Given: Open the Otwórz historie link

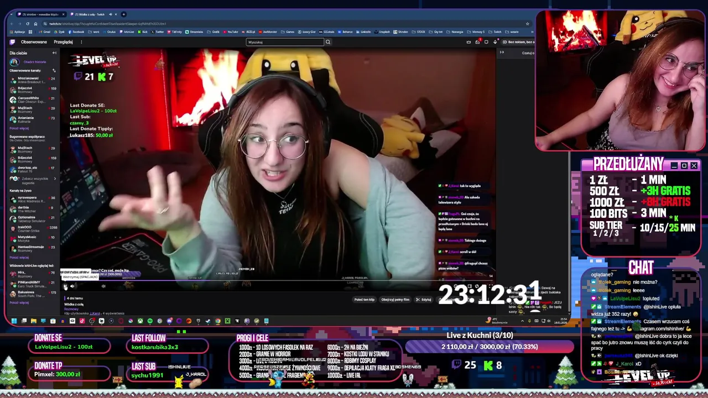Looking at the screenshot, I should (x=35, y=62).
